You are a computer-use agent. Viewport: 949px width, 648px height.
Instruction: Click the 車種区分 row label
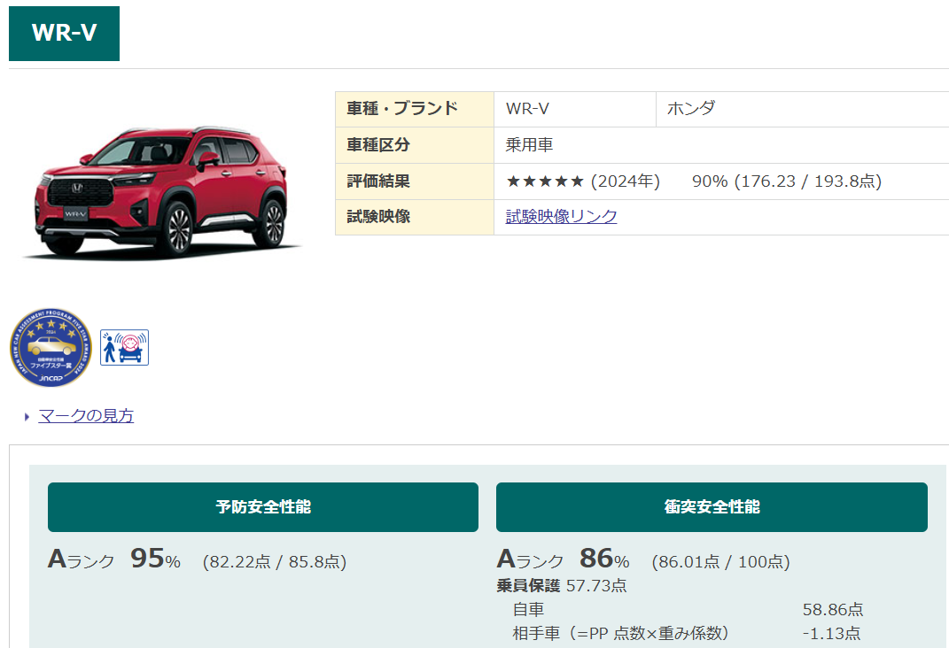[x=415, y=145]
